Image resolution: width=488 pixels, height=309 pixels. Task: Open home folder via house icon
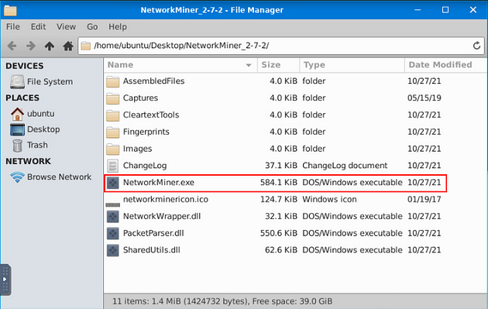pos(68,46)
